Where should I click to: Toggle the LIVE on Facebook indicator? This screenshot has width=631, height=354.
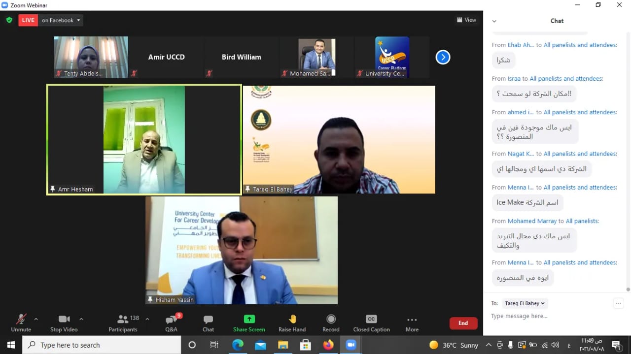(x=28, y=20)
